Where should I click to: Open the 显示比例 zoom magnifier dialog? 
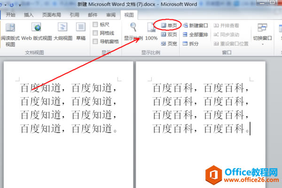click(x=133, y=31)
